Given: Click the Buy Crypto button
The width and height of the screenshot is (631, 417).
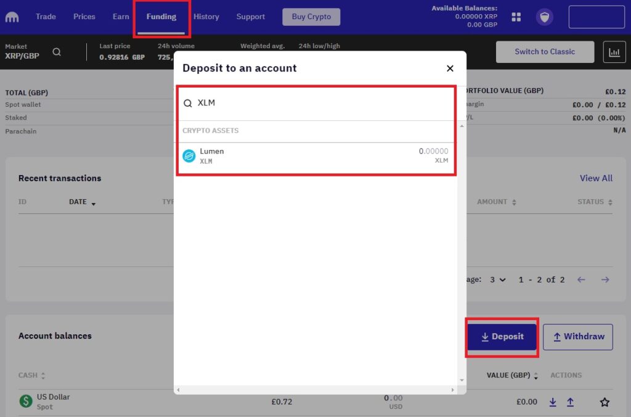Looking at the screenshot, I should [x=311, y=17].
